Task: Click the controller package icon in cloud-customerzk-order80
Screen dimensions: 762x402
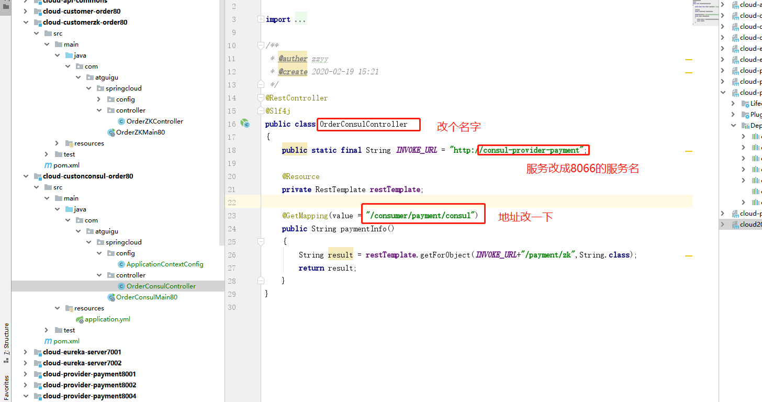Action: click(x=111, y=110)
